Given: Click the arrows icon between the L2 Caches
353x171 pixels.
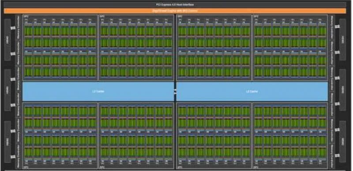Looking at the screenshot, I should [x=175, y=91].
